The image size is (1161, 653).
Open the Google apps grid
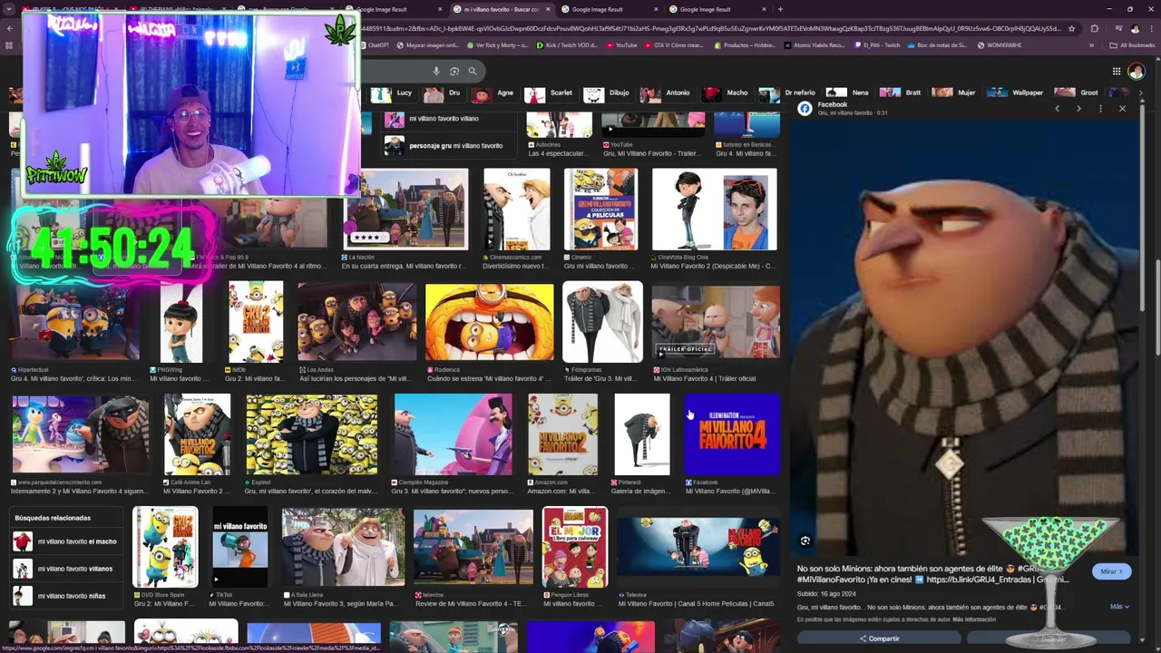pyautogui.click(x=1117, y=72)
